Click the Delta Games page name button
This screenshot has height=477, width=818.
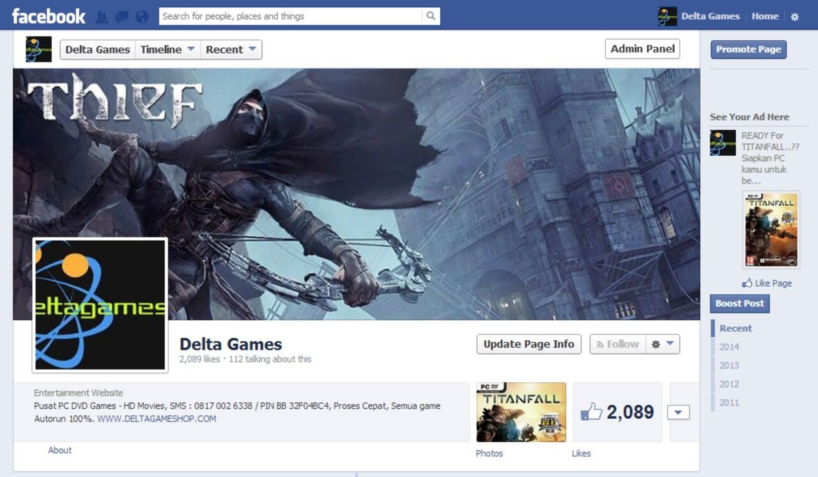[97, 49]
